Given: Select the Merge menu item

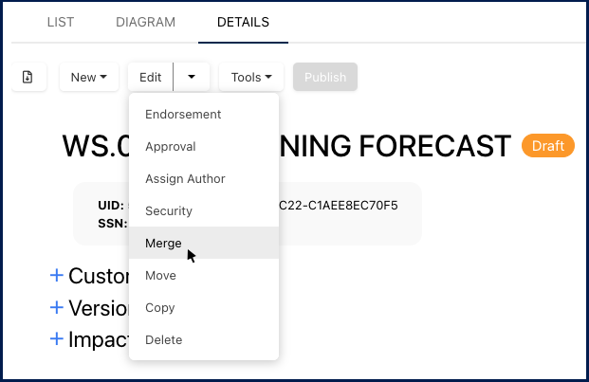Looking at the screenshot, I should (x=163, y=244).
